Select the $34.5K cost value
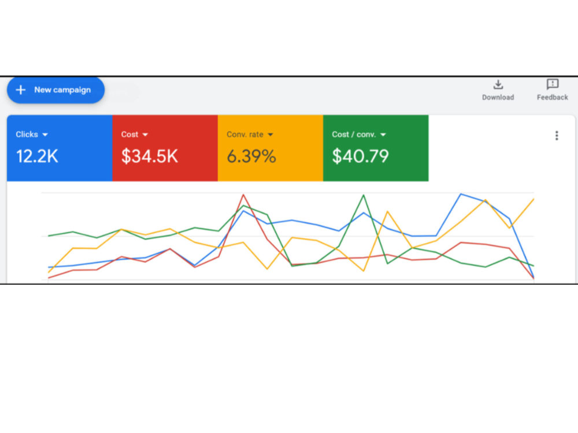This screenshot has height=433, width=578. 149,156
